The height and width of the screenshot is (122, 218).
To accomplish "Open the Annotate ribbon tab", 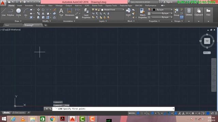I will coord(29,5).
